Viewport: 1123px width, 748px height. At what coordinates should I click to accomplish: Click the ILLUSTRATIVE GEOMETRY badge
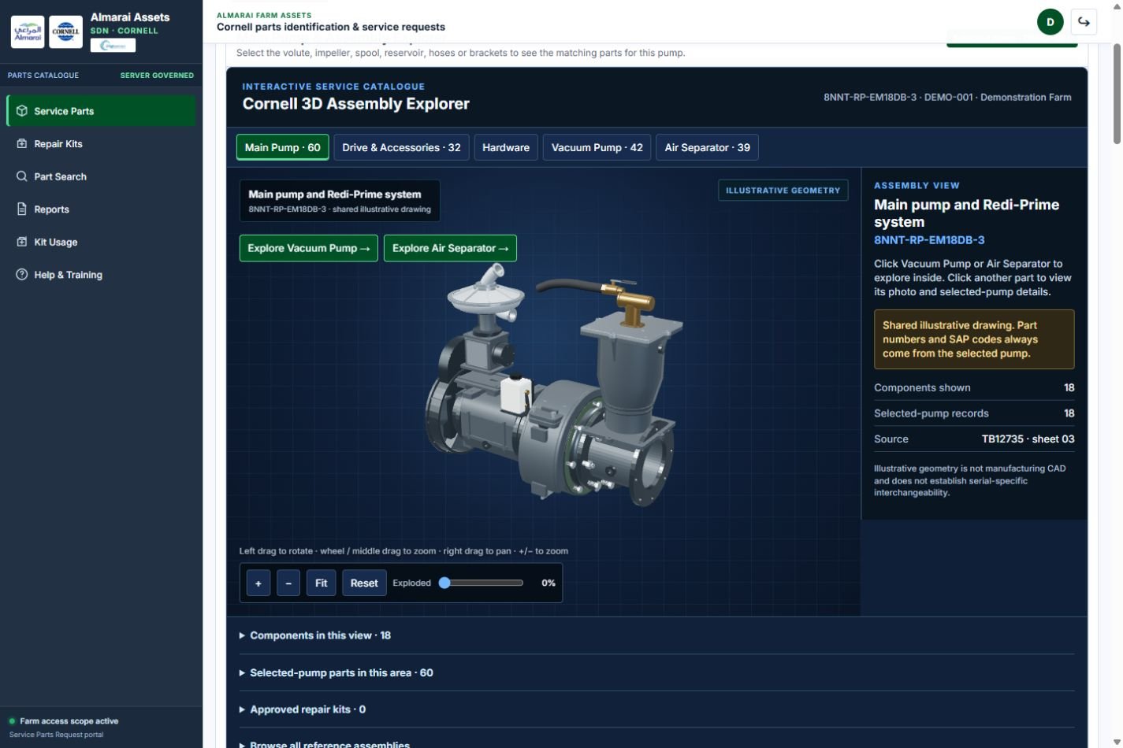coord(783,191)
